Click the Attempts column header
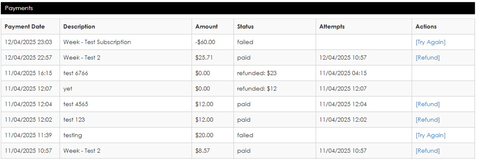Viewport: 480px width, 159px height. pos(332,27)
